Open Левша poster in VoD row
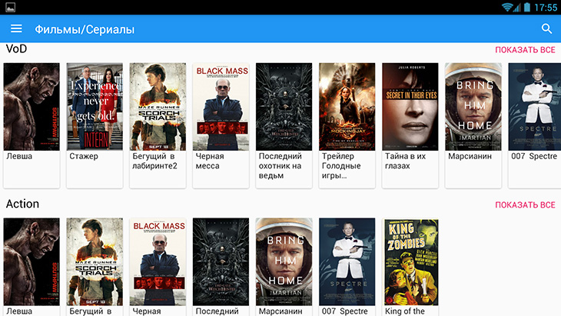The width and height of the screenshot is (561, 316). click(32, 107)
